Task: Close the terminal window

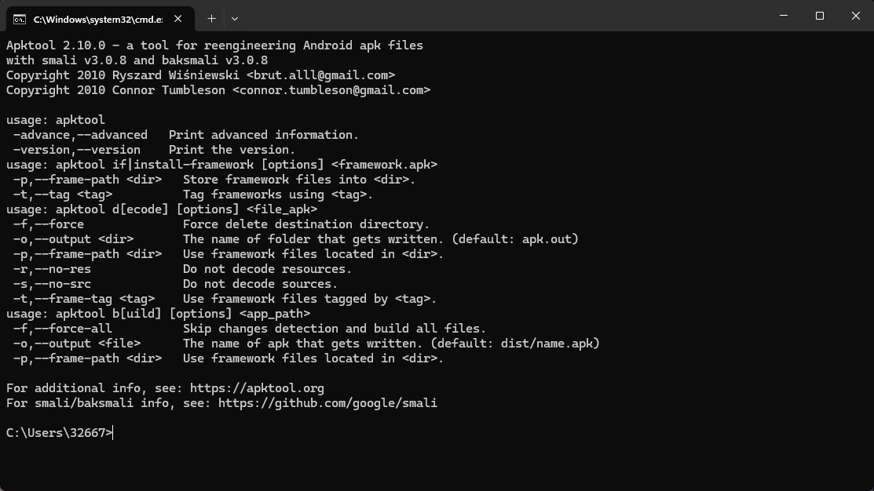Action: coord(856,16)
